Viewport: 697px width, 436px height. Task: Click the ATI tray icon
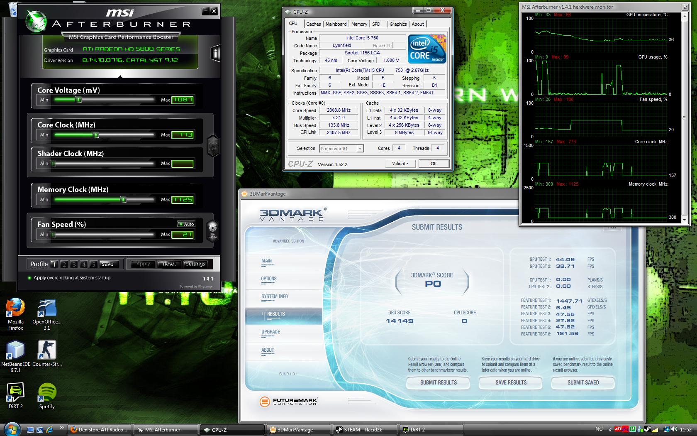[x=618, y=429]
